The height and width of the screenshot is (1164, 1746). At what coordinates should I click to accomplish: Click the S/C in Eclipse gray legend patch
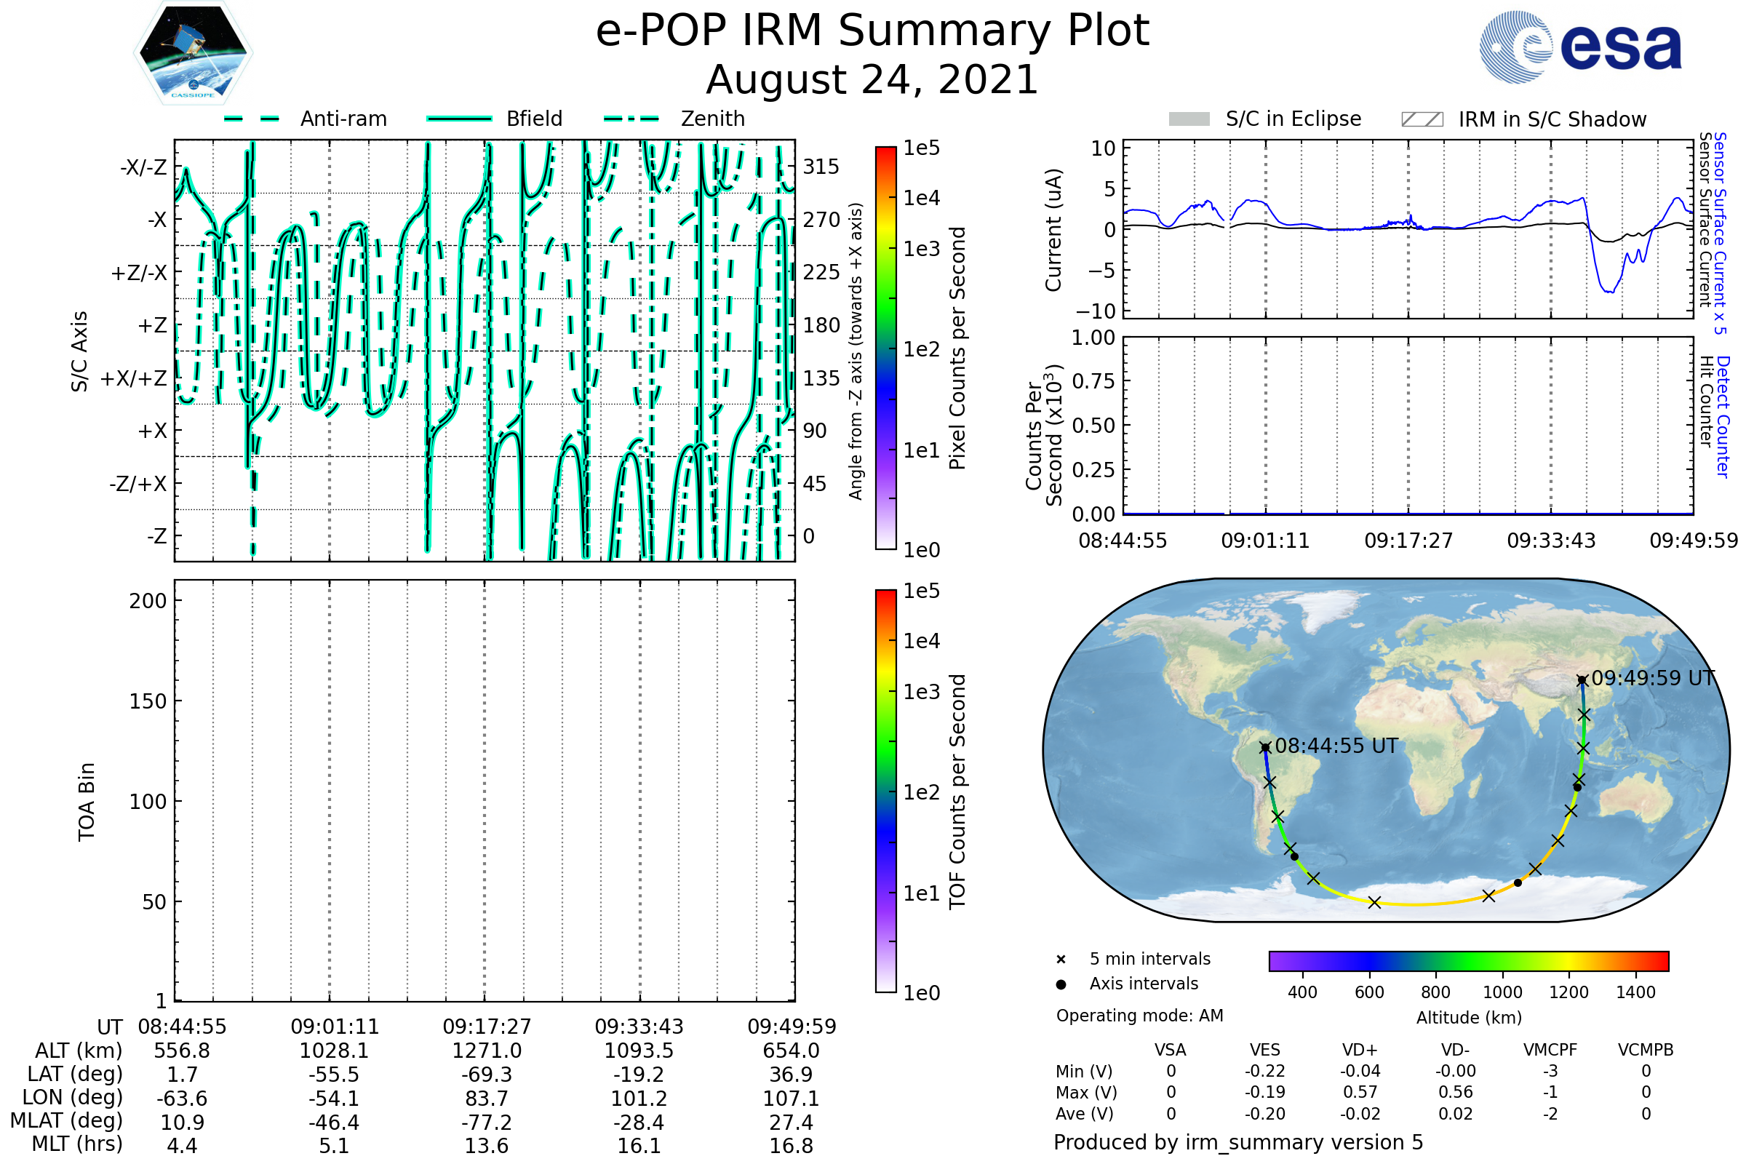pos(1189,119)
